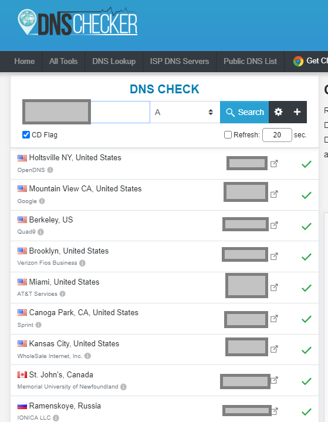Image resolution: width=328 pixels, height=422 pixels.
Task: Click Ramenskoye, Russia text
Action: click(65, 406)
